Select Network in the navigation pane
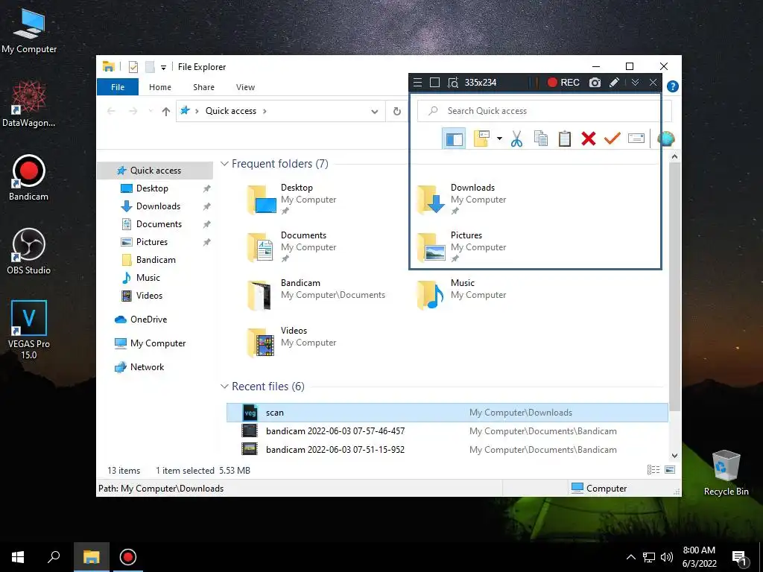Screen dimensions: 763x572 tap(147, 367)
